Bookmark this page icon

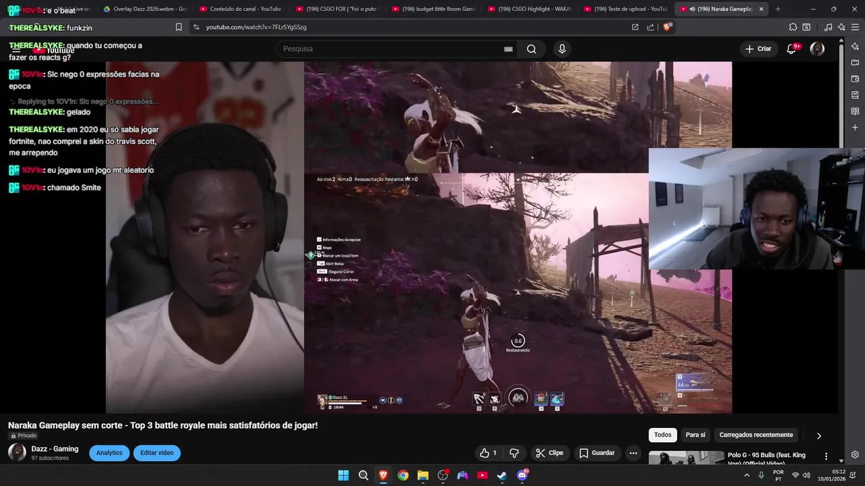coord(178,27)
